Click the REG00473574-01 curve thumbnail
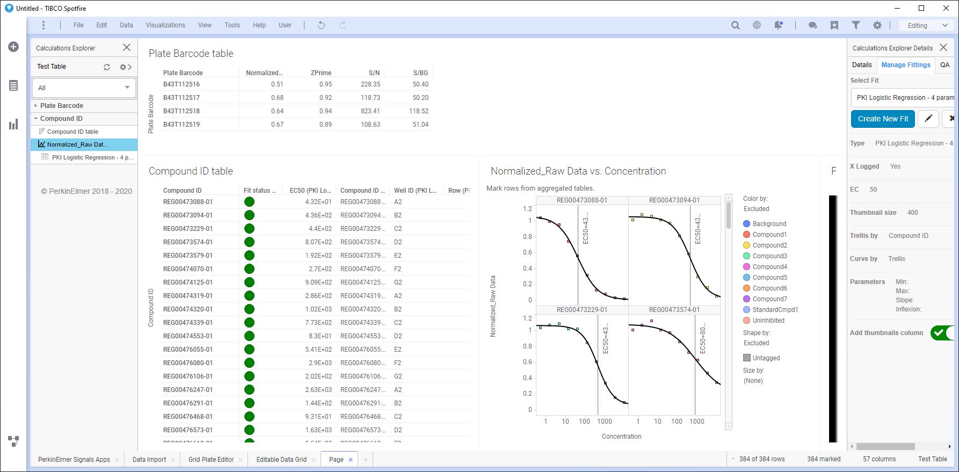This screenshot has width=959, height=472. pyautogui.click(x=674, y=364)
